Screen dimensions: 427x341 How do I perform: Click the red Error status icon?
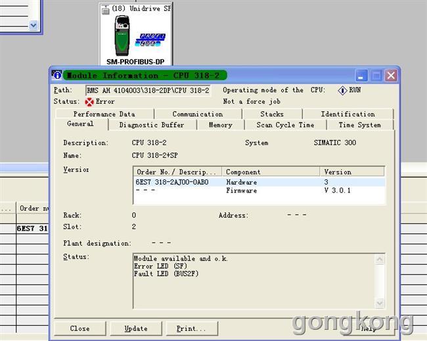coord(89,102)
